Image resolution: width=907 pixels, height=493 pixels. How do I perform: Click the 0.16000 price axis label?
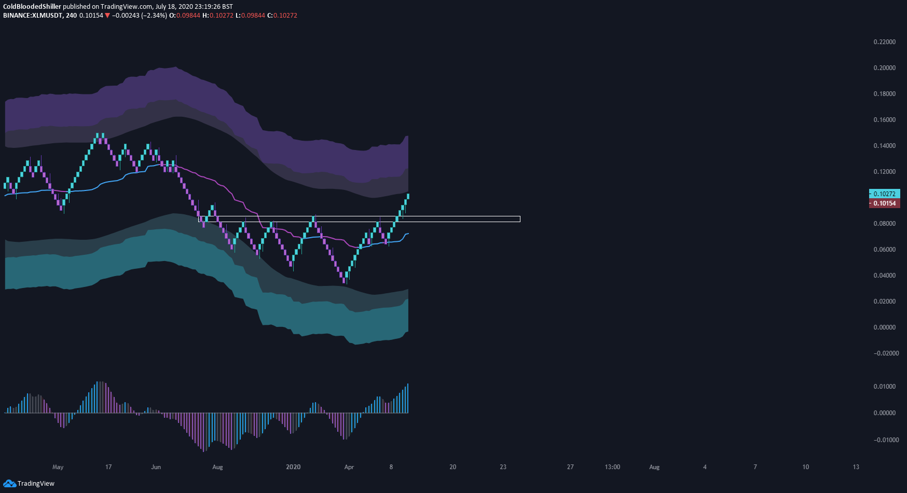(885, 120)
